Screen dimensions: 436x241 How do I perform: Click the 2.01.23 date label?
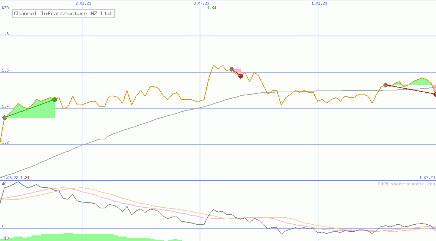pyautogui.click(x=83, y=3)
